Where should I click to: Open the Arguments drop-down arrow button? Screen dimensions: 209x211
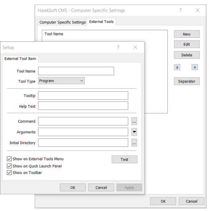[x=134, y=132]
